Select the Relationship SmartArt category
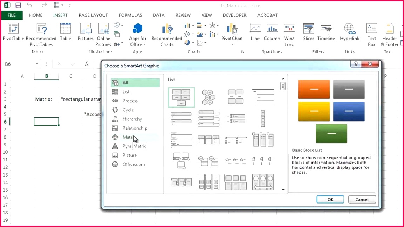Image resolution: width=404 pixels, height=227 pixels. pos(135,128)
